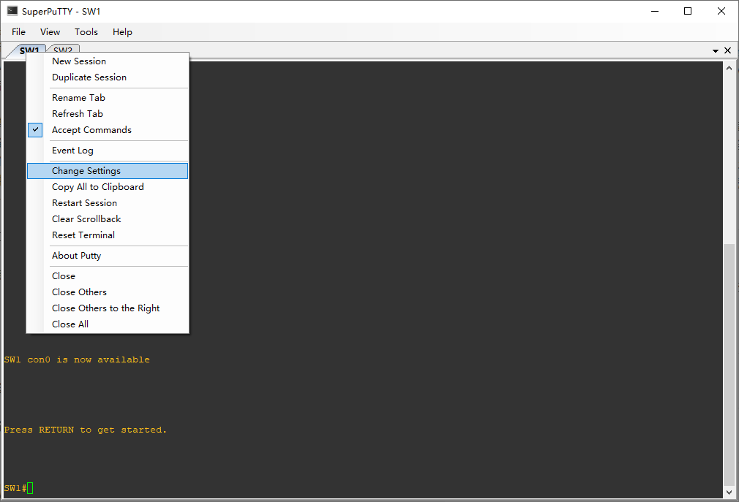Click the terminal scrollbar down arrow

click(x=729, y=492)
